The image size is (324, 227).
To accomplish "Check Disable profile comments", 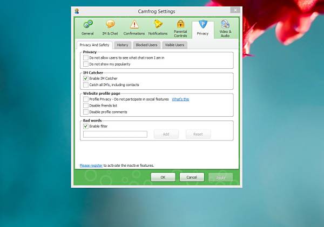I will [86, 112].
